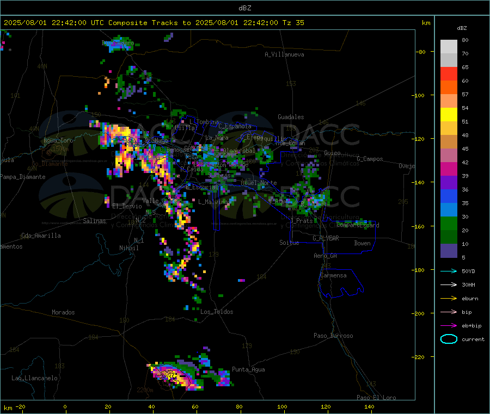The width and height of the screenshot is (490, 414).
Task: Click the cyan 50YD arrow in legend
Action: point(449,271)
